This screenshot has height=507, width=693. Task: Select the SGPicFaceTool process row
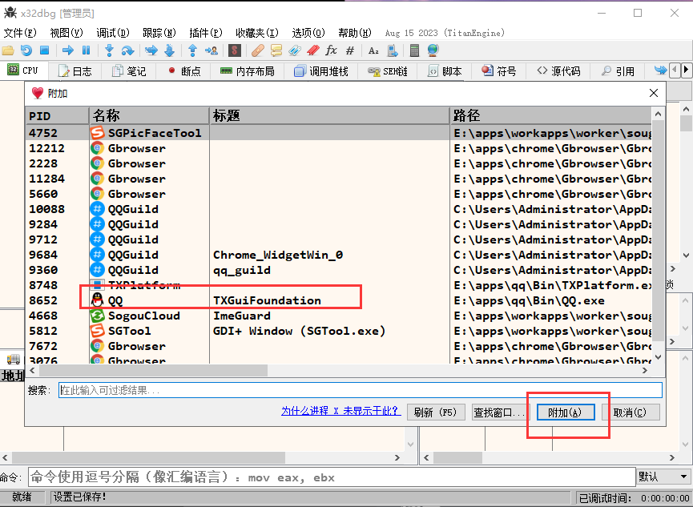point(339,133)
